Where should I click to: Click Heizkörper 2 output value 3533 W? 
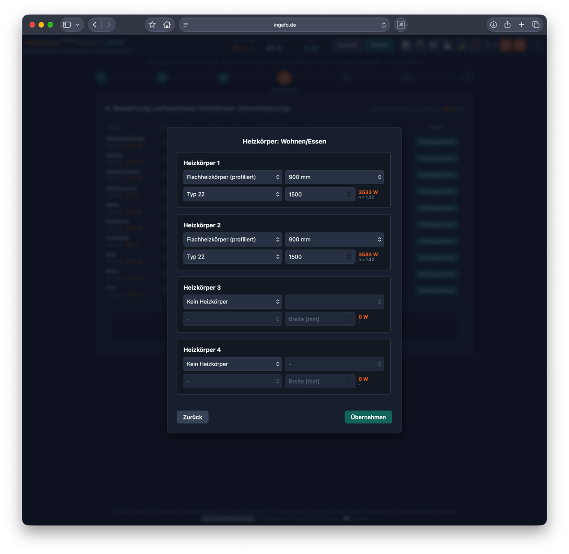coord(368,255)
